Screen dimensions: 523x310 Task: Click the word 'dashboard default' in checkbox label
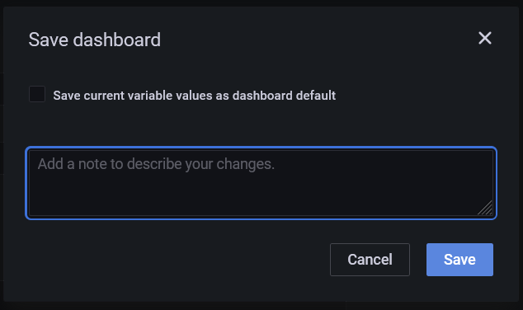tap(284, 96)
